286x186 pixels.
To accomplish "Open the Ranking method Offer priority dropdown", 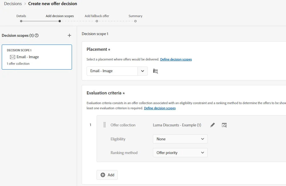I will pyautogui.click(x=180, y=153).
